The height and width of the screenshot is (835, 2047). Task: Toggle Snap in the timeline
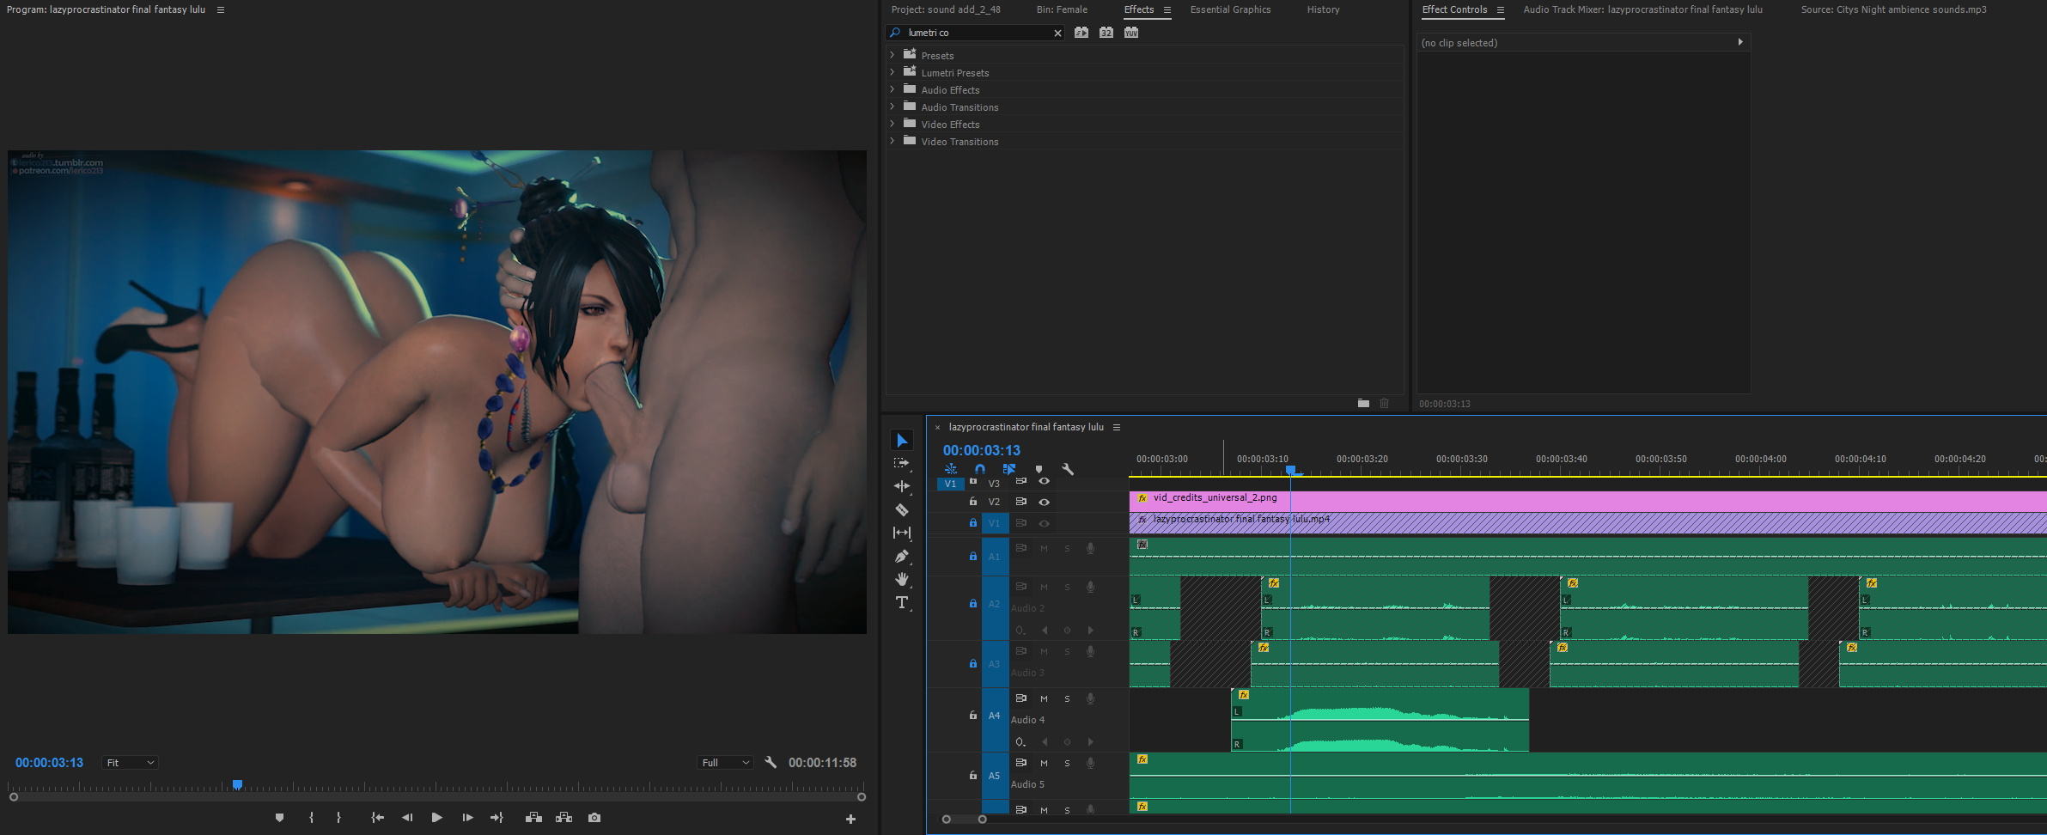pyautogui.click(x=979, y=469)
